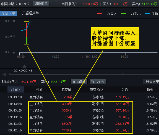
Task: Sort by the 金额 column header
Action: point(125,89)
